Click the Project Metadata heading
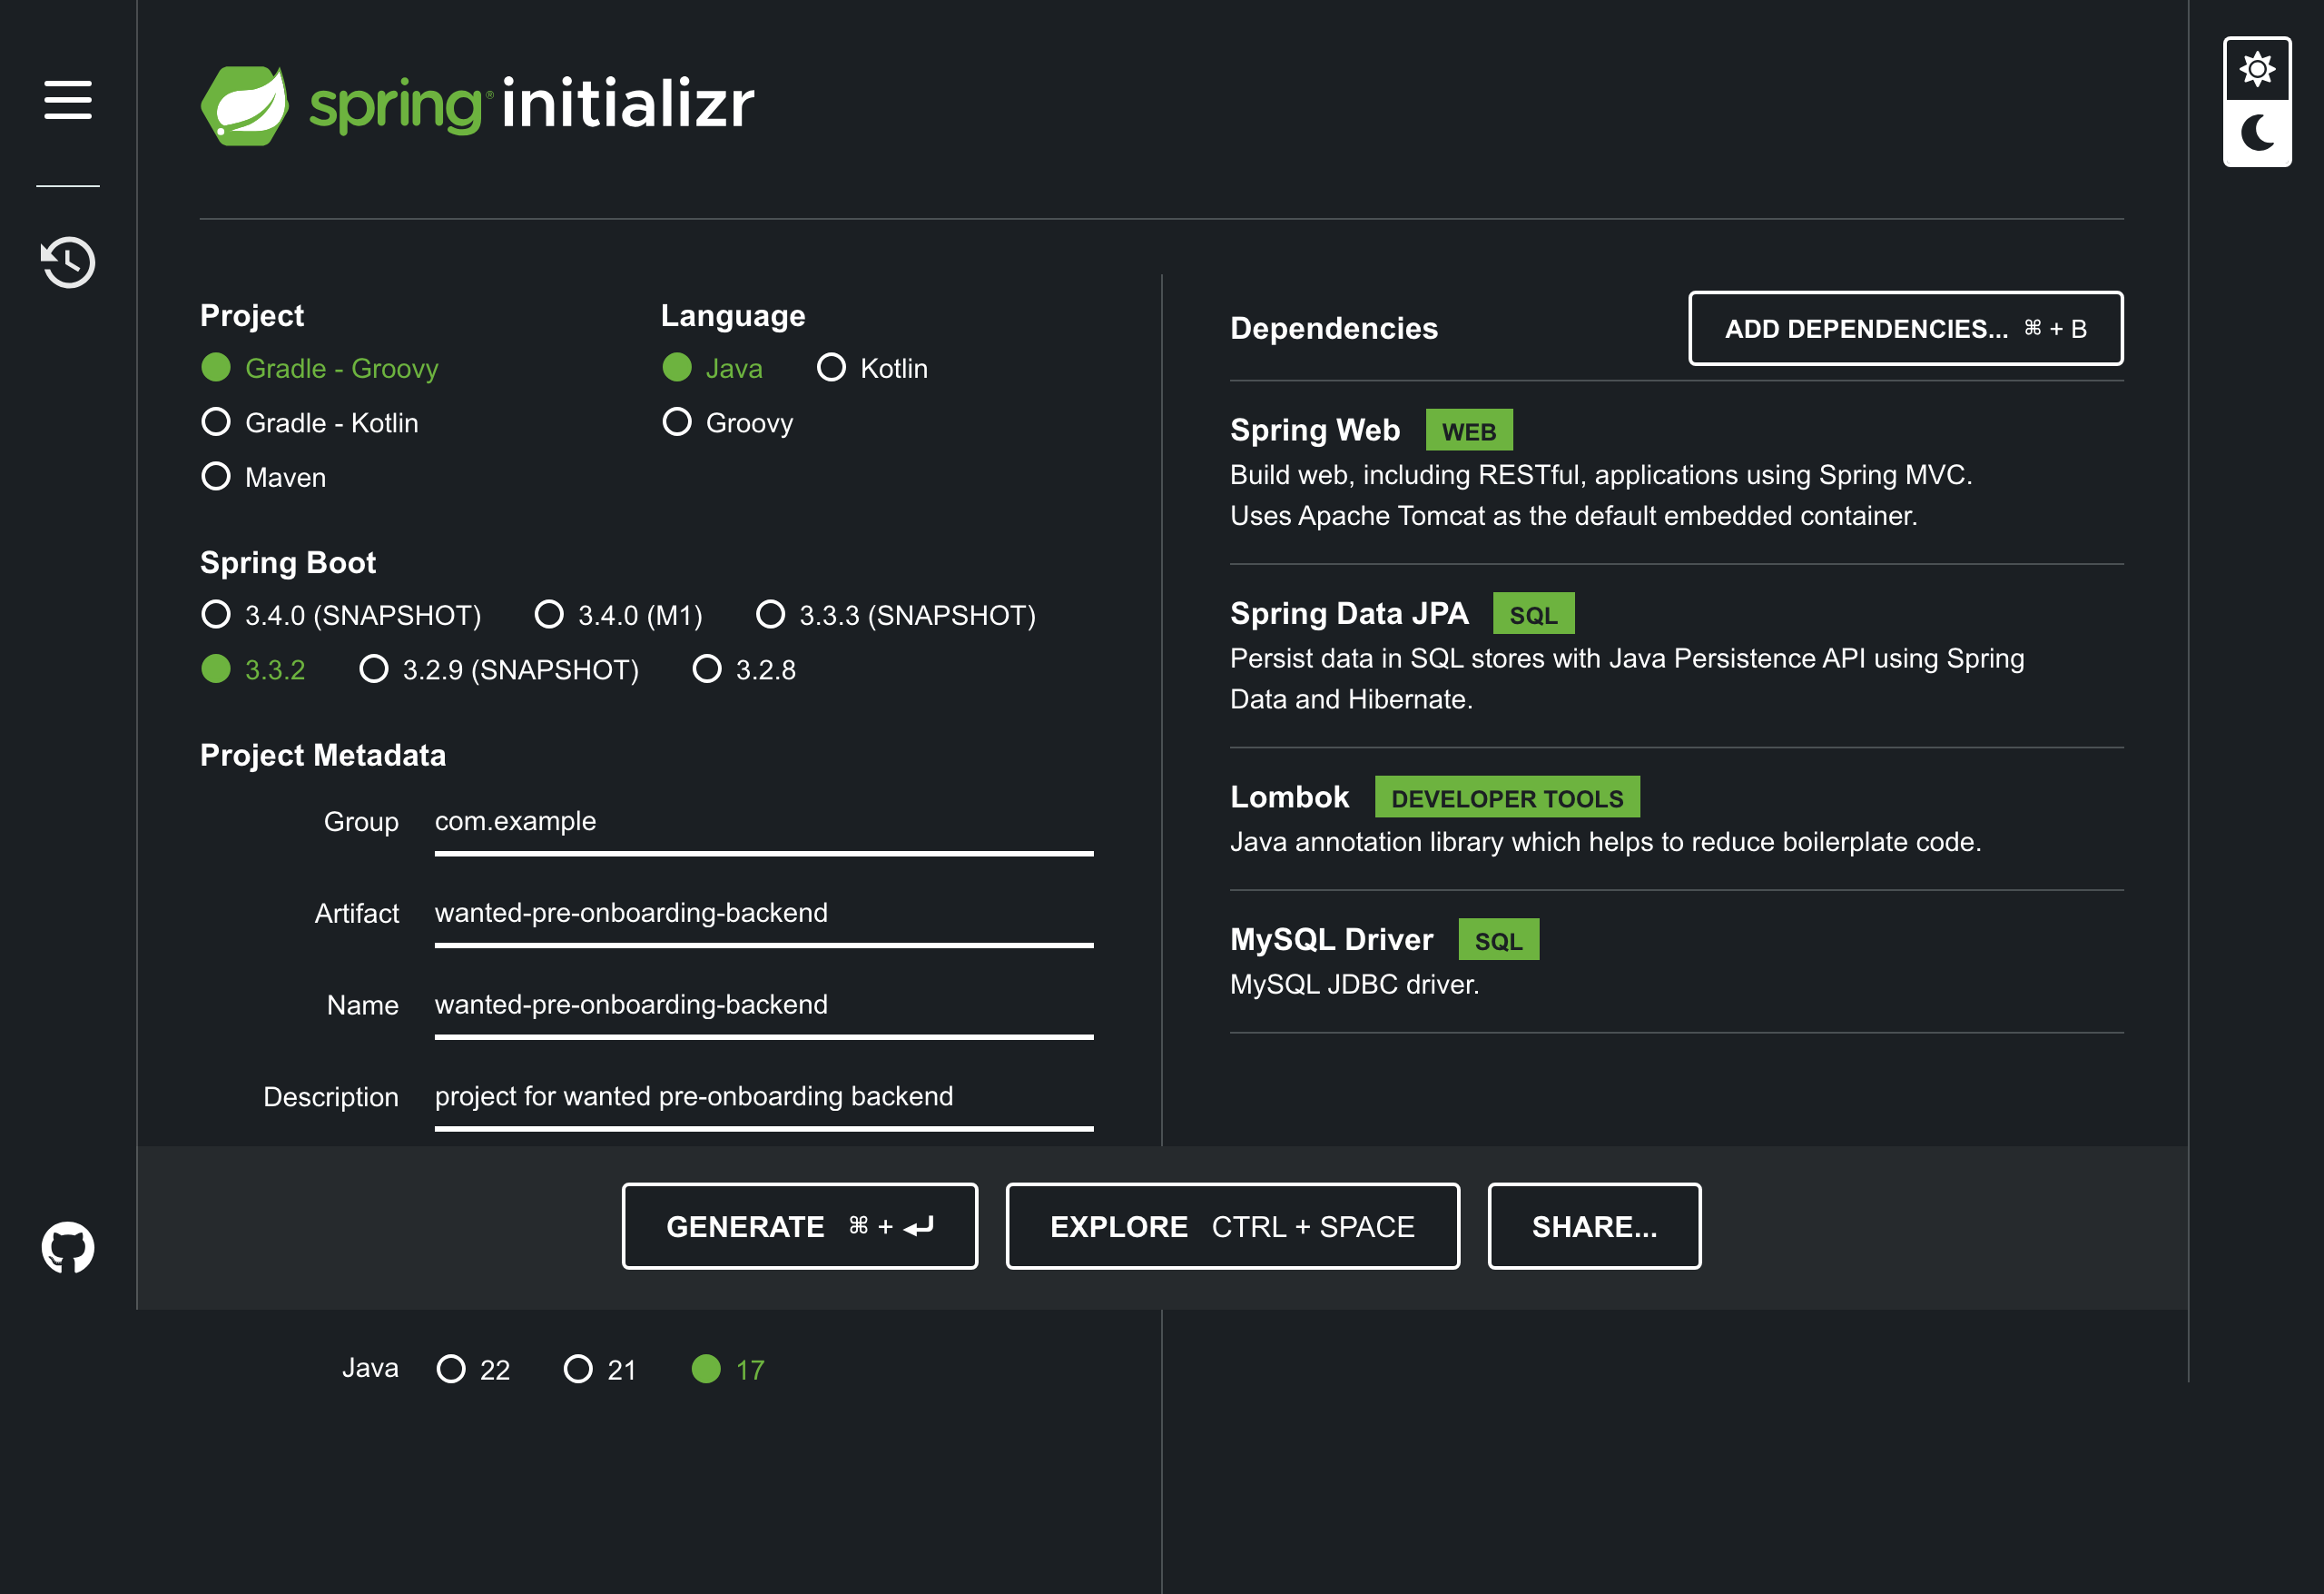Image resolution: width=2324 pixels, height=1594 pixels. tap(323, 755)
